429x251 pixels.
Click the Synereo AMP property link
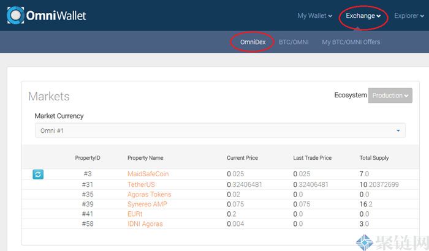tap(147, 204)
